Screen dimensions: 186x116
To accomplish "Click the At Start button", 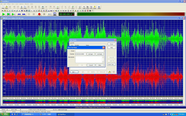I will point(90,54).
